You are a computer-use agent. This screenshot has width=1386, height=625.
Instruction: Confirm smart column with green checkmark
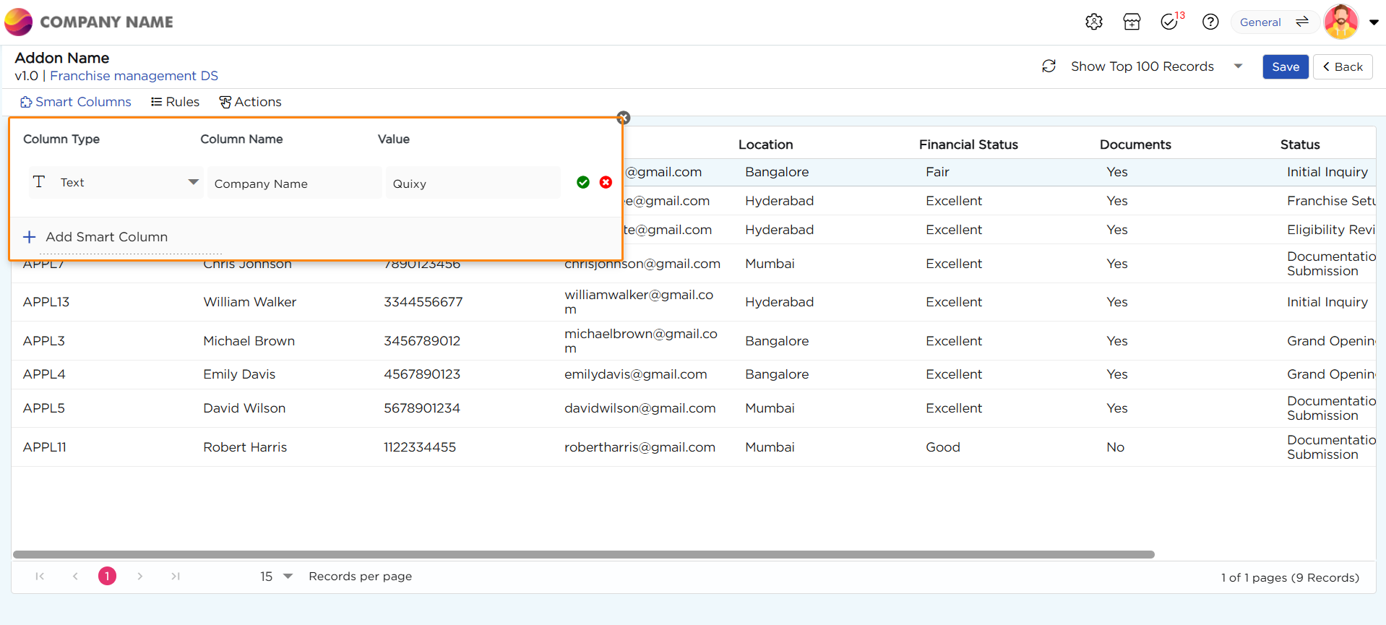tap(583, 182)
